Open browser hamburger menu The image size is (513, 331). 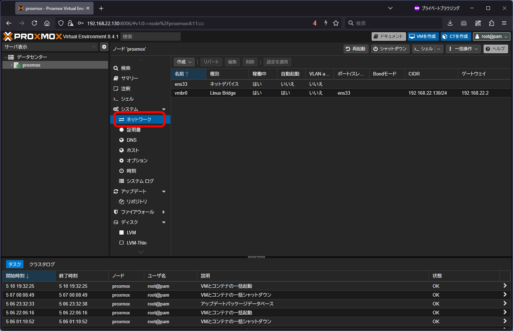pos(504,23)
